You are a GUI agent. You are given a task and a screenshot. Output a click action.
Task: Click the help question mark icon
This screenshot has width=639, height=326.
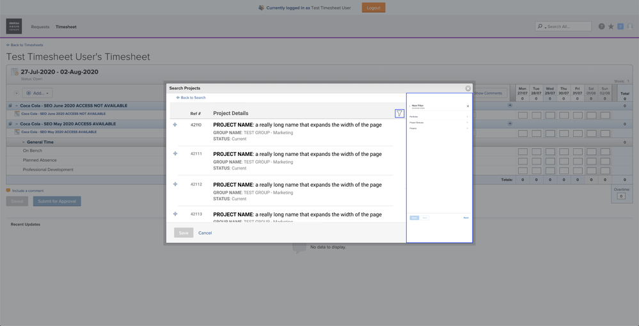pyautogui.click(x=601, y=26)
